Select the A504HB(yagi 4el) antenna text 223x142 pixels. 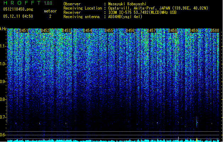click(x=125, y=17)
